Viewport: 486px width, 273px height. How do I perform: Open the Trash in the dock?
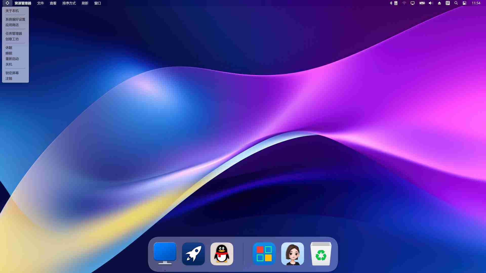321,254
